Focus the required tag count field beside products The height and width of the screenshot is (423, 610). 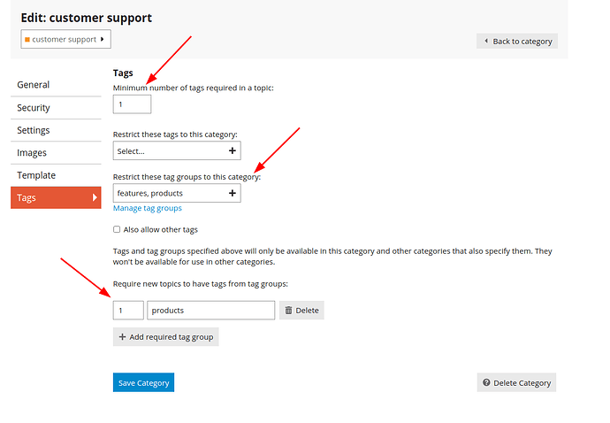128,311
